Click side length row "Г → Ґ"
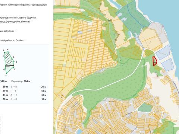179x134 pixels. 28,91
